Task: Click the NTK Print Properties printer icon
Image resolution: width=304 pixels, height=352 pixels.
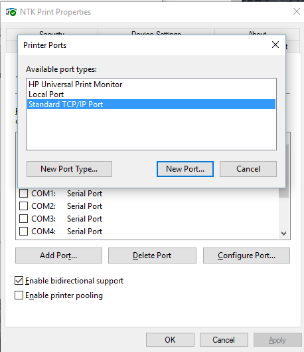Action: pyautogui.click(x=11, y=12)
